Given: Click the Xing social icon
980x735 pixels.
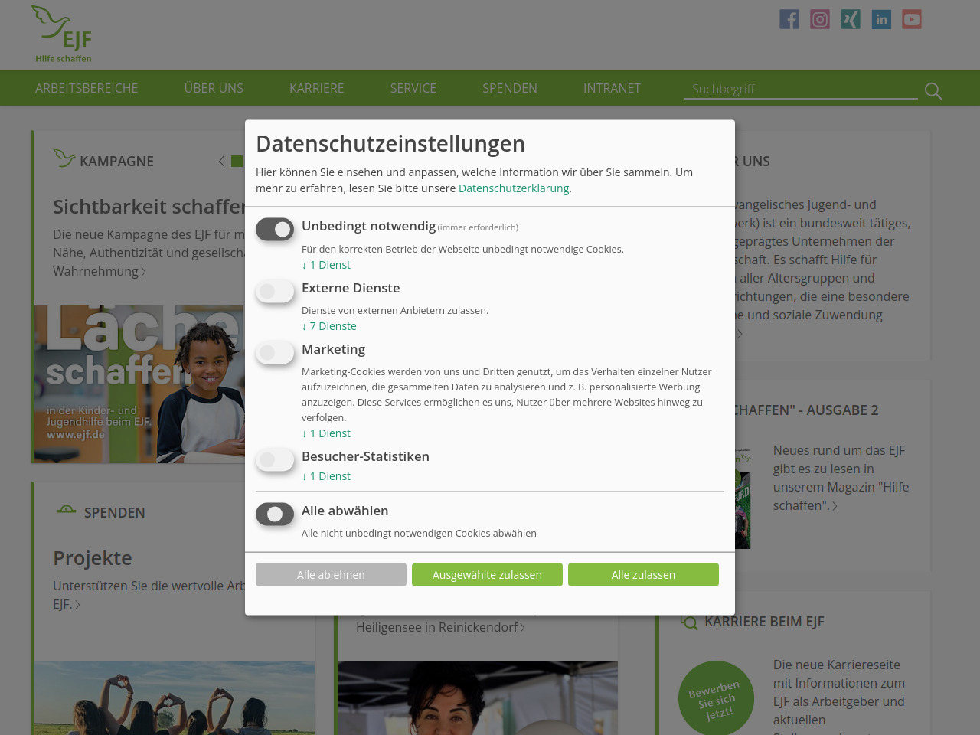Looking at the screenshot, I should (850, 19).
